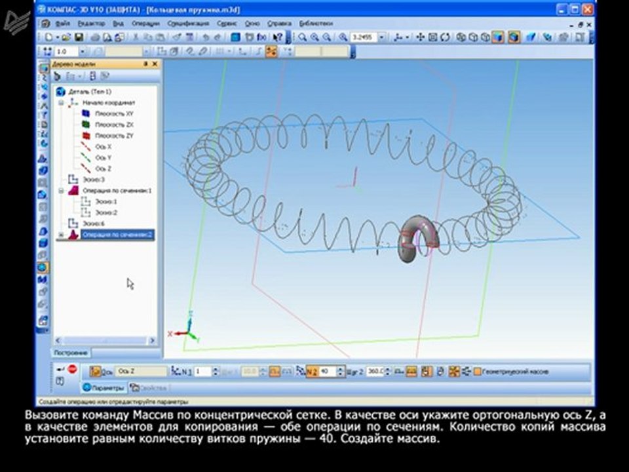Open the Редактор menu
The width and height of the screenshot is (629, 472).
pos(91,24)
